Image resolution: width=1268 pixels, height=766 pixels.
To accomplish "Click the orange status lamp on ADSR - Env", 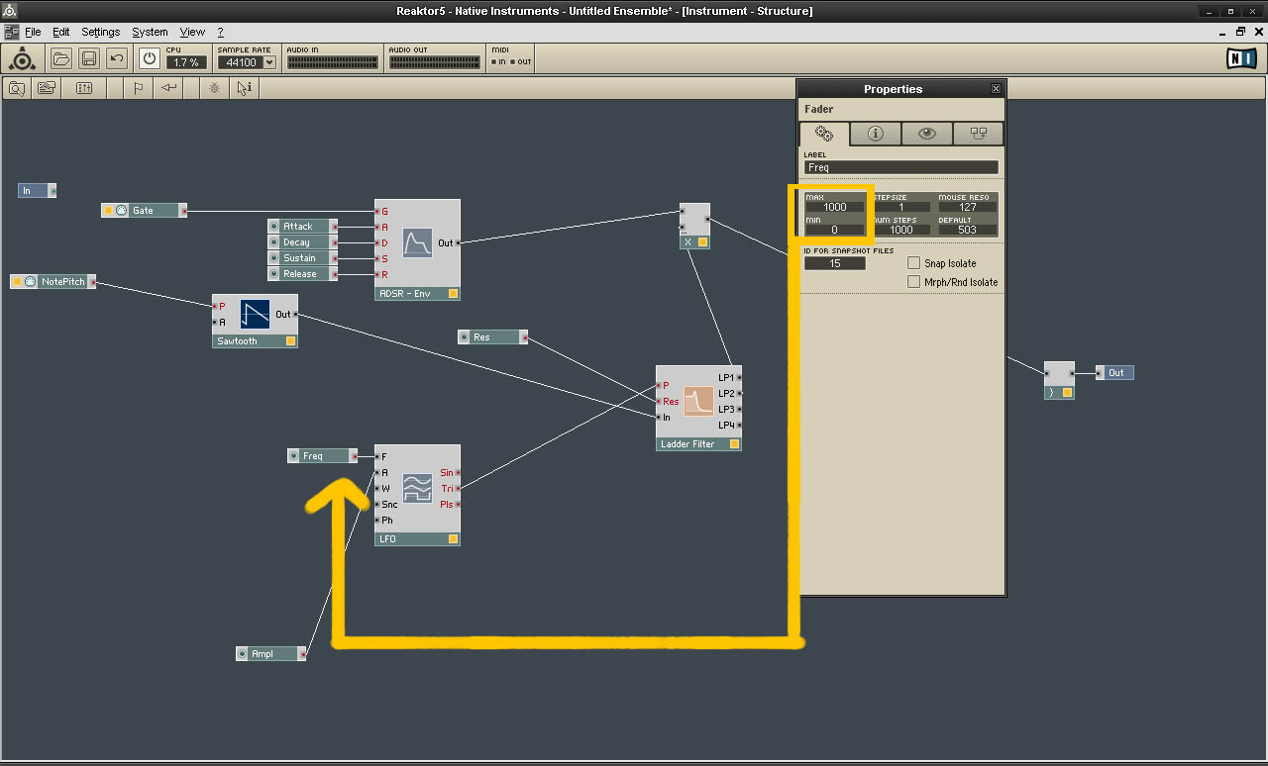I will coord(453,294).
